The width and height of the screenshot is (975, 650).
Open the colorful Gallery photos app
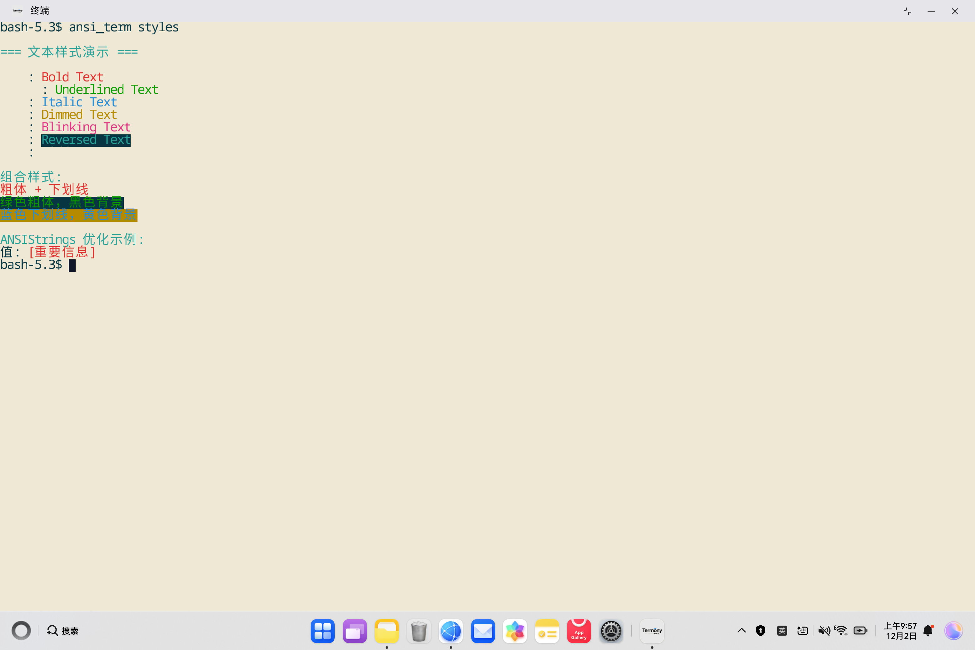[x=515, y=631]
